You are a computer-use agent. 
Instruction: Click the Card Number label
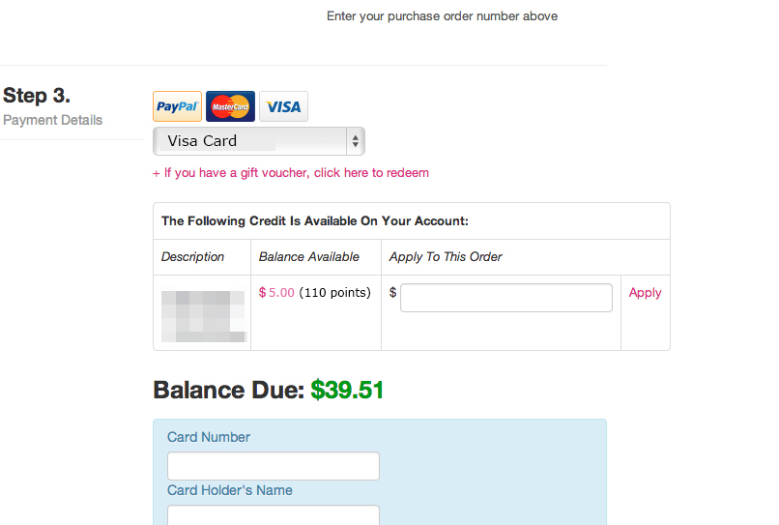click(209, 437)
